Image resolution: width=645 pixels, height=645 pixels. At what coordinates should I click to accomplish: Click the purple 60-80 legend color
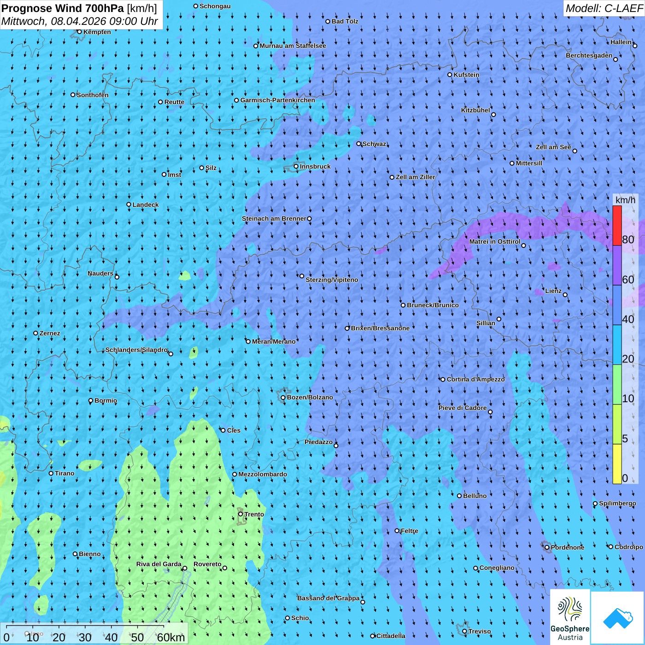(x=617, y=265)
